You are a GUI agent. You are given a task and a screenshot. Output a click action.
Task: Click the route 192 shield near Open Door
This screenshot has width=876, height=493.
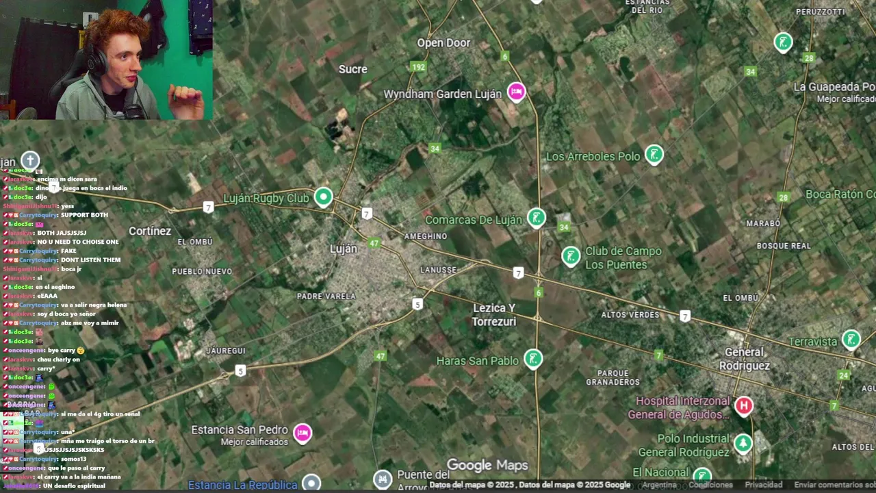[418, 67]
